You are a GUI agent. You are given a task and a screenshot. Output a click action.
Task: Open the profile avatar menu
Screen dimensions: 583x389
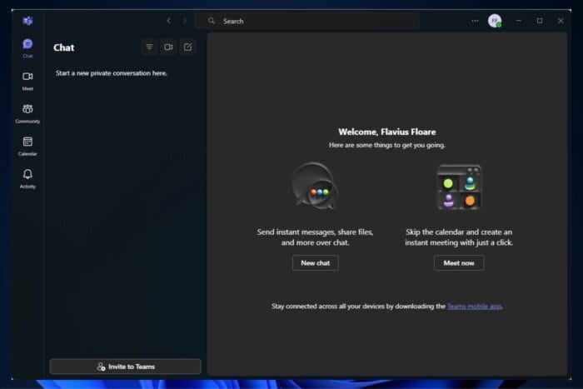click(495, 21)
